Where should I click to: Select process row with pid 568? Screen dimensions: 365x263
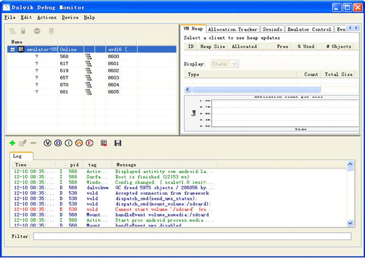(x=92, y=57)
